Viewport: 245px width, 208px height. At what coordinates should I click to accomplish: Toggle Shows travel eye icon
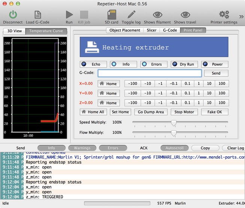(x=185, y=15)
